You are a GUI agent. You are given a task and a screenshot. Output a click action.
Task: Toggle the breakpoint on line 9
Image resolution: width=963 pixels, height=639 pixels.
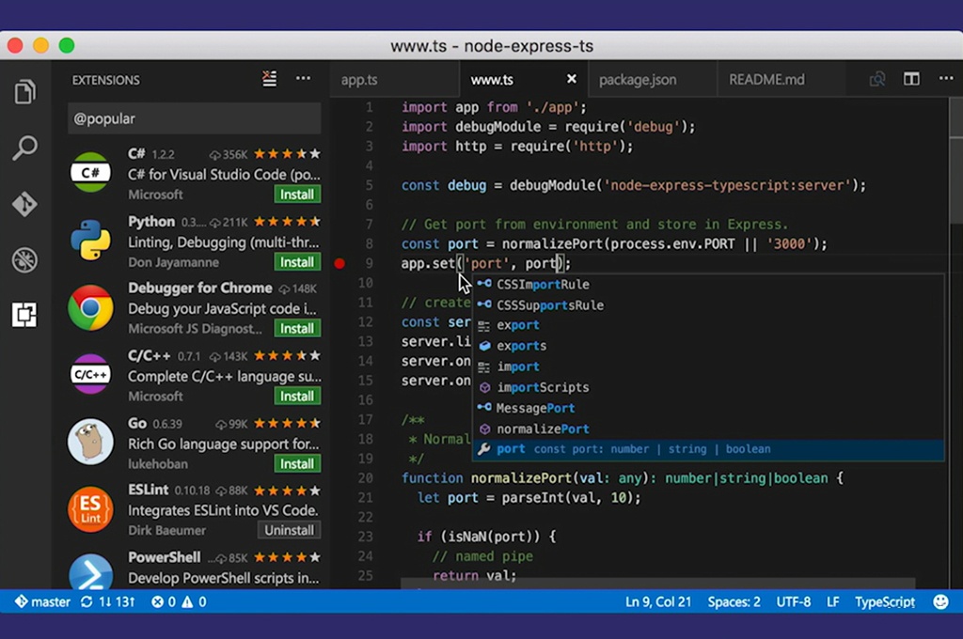(x=340, y=263)
